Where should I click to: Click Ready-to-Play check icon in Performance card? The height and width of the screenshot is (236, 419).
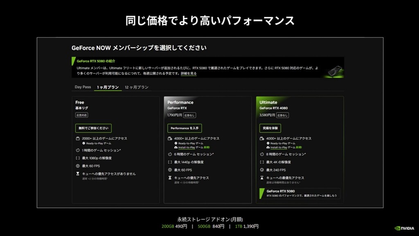(176, 143)
